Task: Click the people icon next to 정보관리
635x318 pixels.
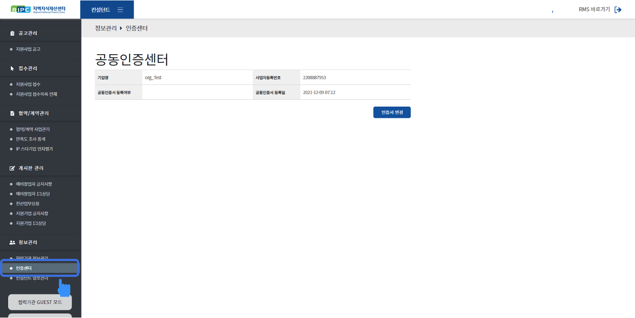Action: tap(13, 243)
